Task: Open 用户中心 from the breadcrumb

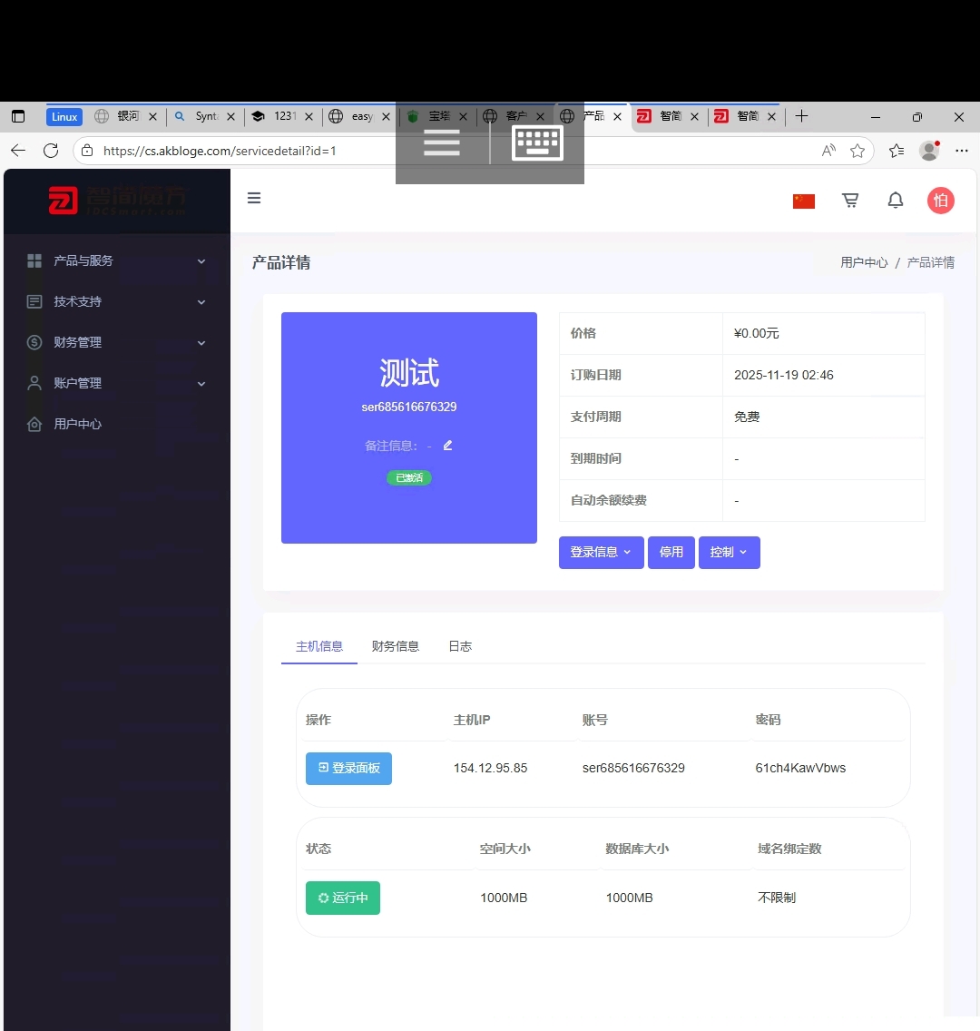Action: (864, 261)
